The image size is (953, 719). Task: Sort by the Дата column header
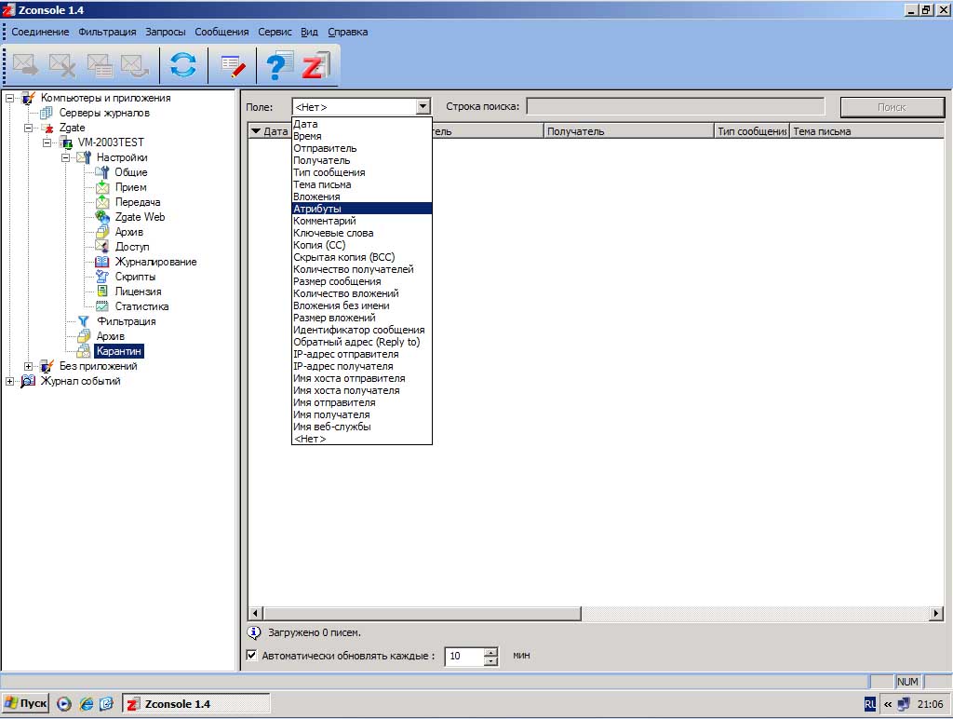pyautogui.click(x=269, y=130)
